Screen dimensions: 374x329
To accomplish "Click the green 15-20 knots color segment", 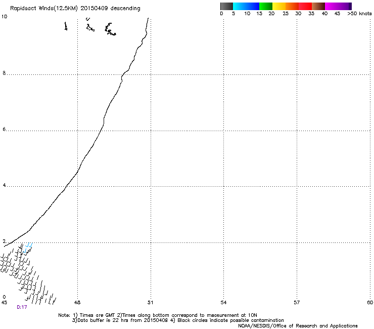I will [x=266, y=6].
